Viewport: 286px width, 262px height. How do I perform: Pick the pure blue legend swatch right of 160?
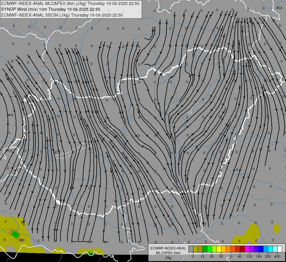[x=261, y=249]
